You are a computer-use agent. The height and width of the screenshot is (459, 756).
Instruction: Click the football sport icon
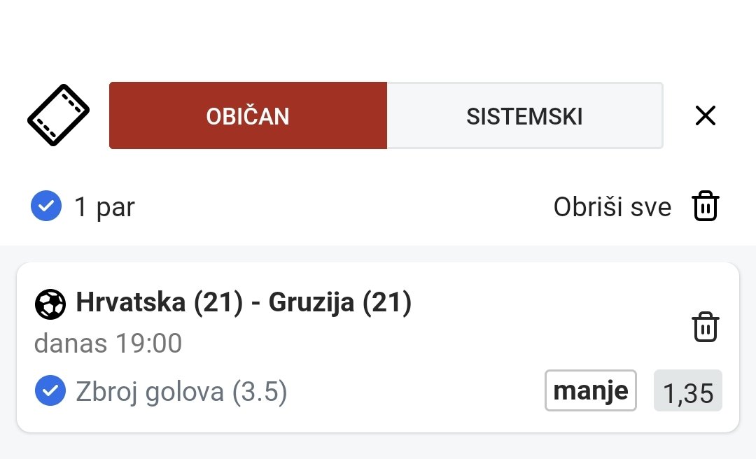50,304
